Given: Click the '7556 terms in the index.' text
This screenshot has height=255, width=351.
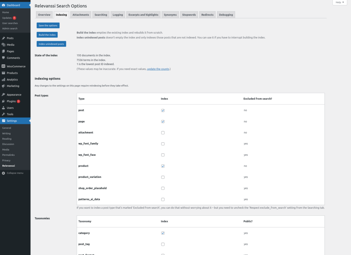Looking at the screenshot, I should tap(91, 60).
